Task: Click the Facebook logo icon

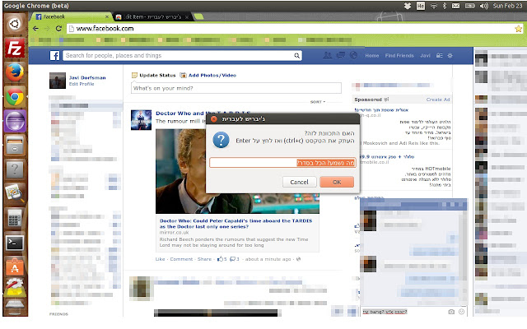Action: pos(54,55)
